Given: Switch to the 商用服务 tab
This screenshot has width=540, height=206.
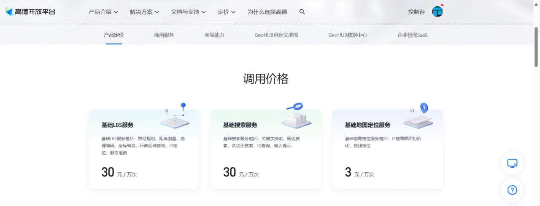Looking at the screenshot, I should tap(164, 35).
